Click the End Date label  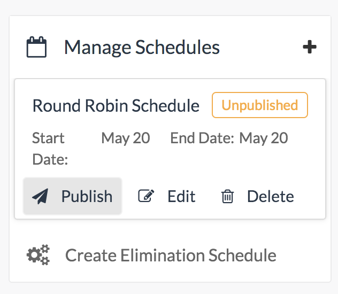(202, 138)
